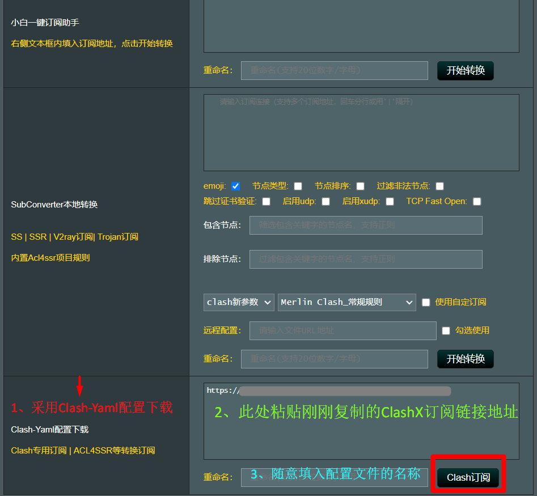Focus 重命名 field in SubConverter section
The width and height of the screenshot is (537, 496).
click(x=334, y=359)
